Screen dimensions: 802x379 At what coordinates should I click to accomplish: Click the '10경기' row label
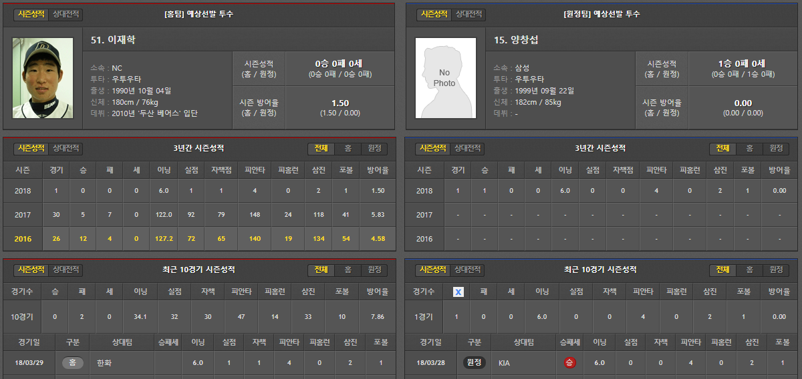(22, 316)
